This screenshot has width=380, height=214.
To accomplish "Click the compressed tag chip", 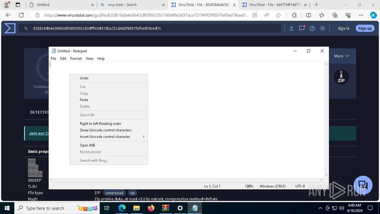I will point(114,193).
